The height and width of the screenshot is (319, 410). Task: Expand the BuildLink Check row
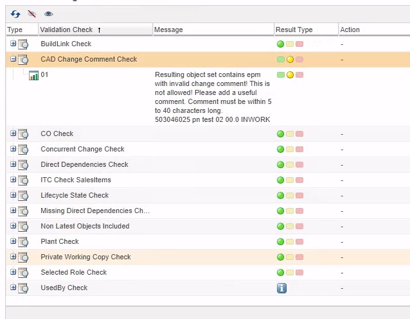click(13, 44)
